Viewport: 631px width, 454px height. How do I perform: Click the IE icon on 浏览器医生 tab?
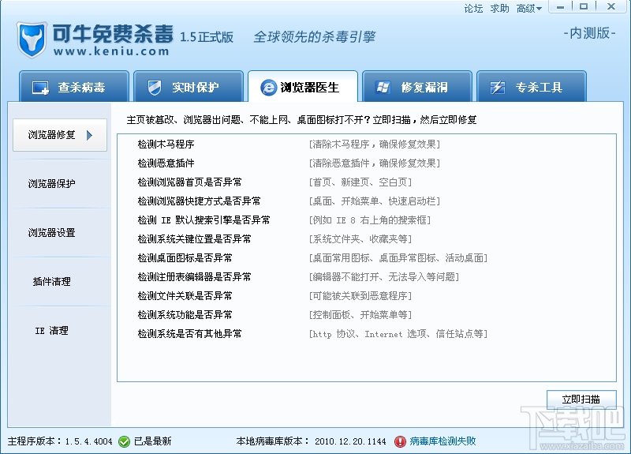268,88
